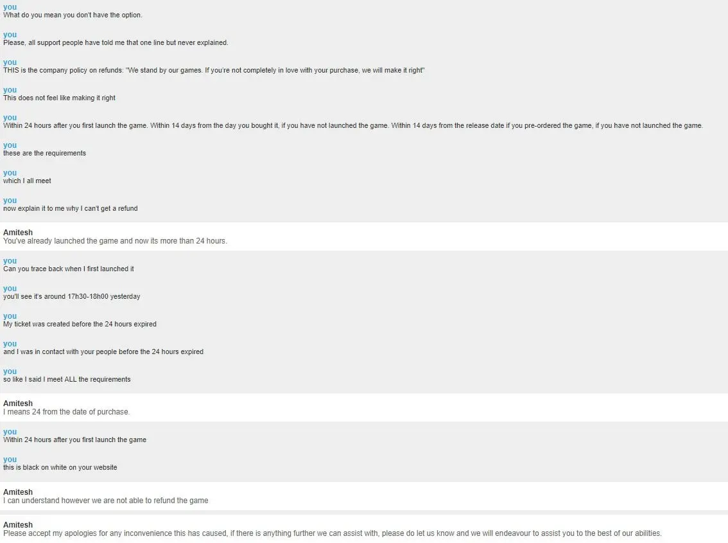The image size is (728, 543).
Task: Click "so like I said I meet ALL the requirements"
Action: [67, 379]
